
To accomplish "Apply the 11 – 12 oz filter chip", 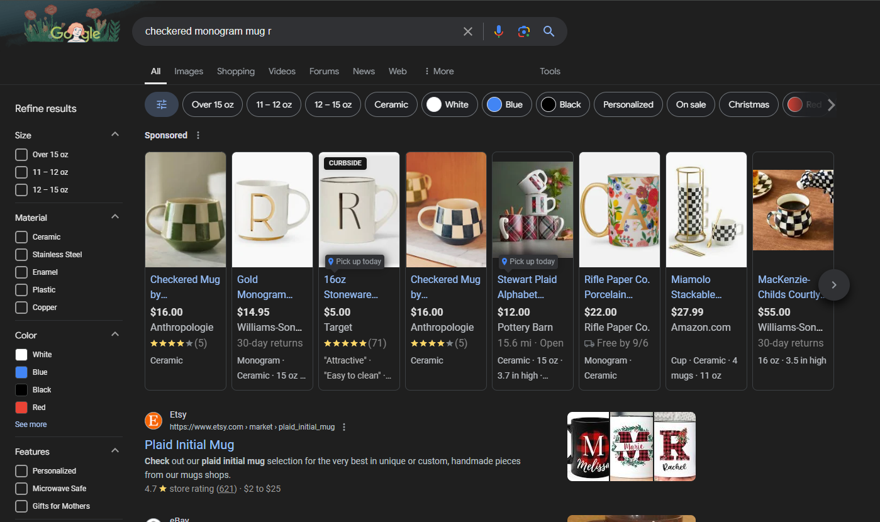I will pyautogui.click(x=274, y=104).
